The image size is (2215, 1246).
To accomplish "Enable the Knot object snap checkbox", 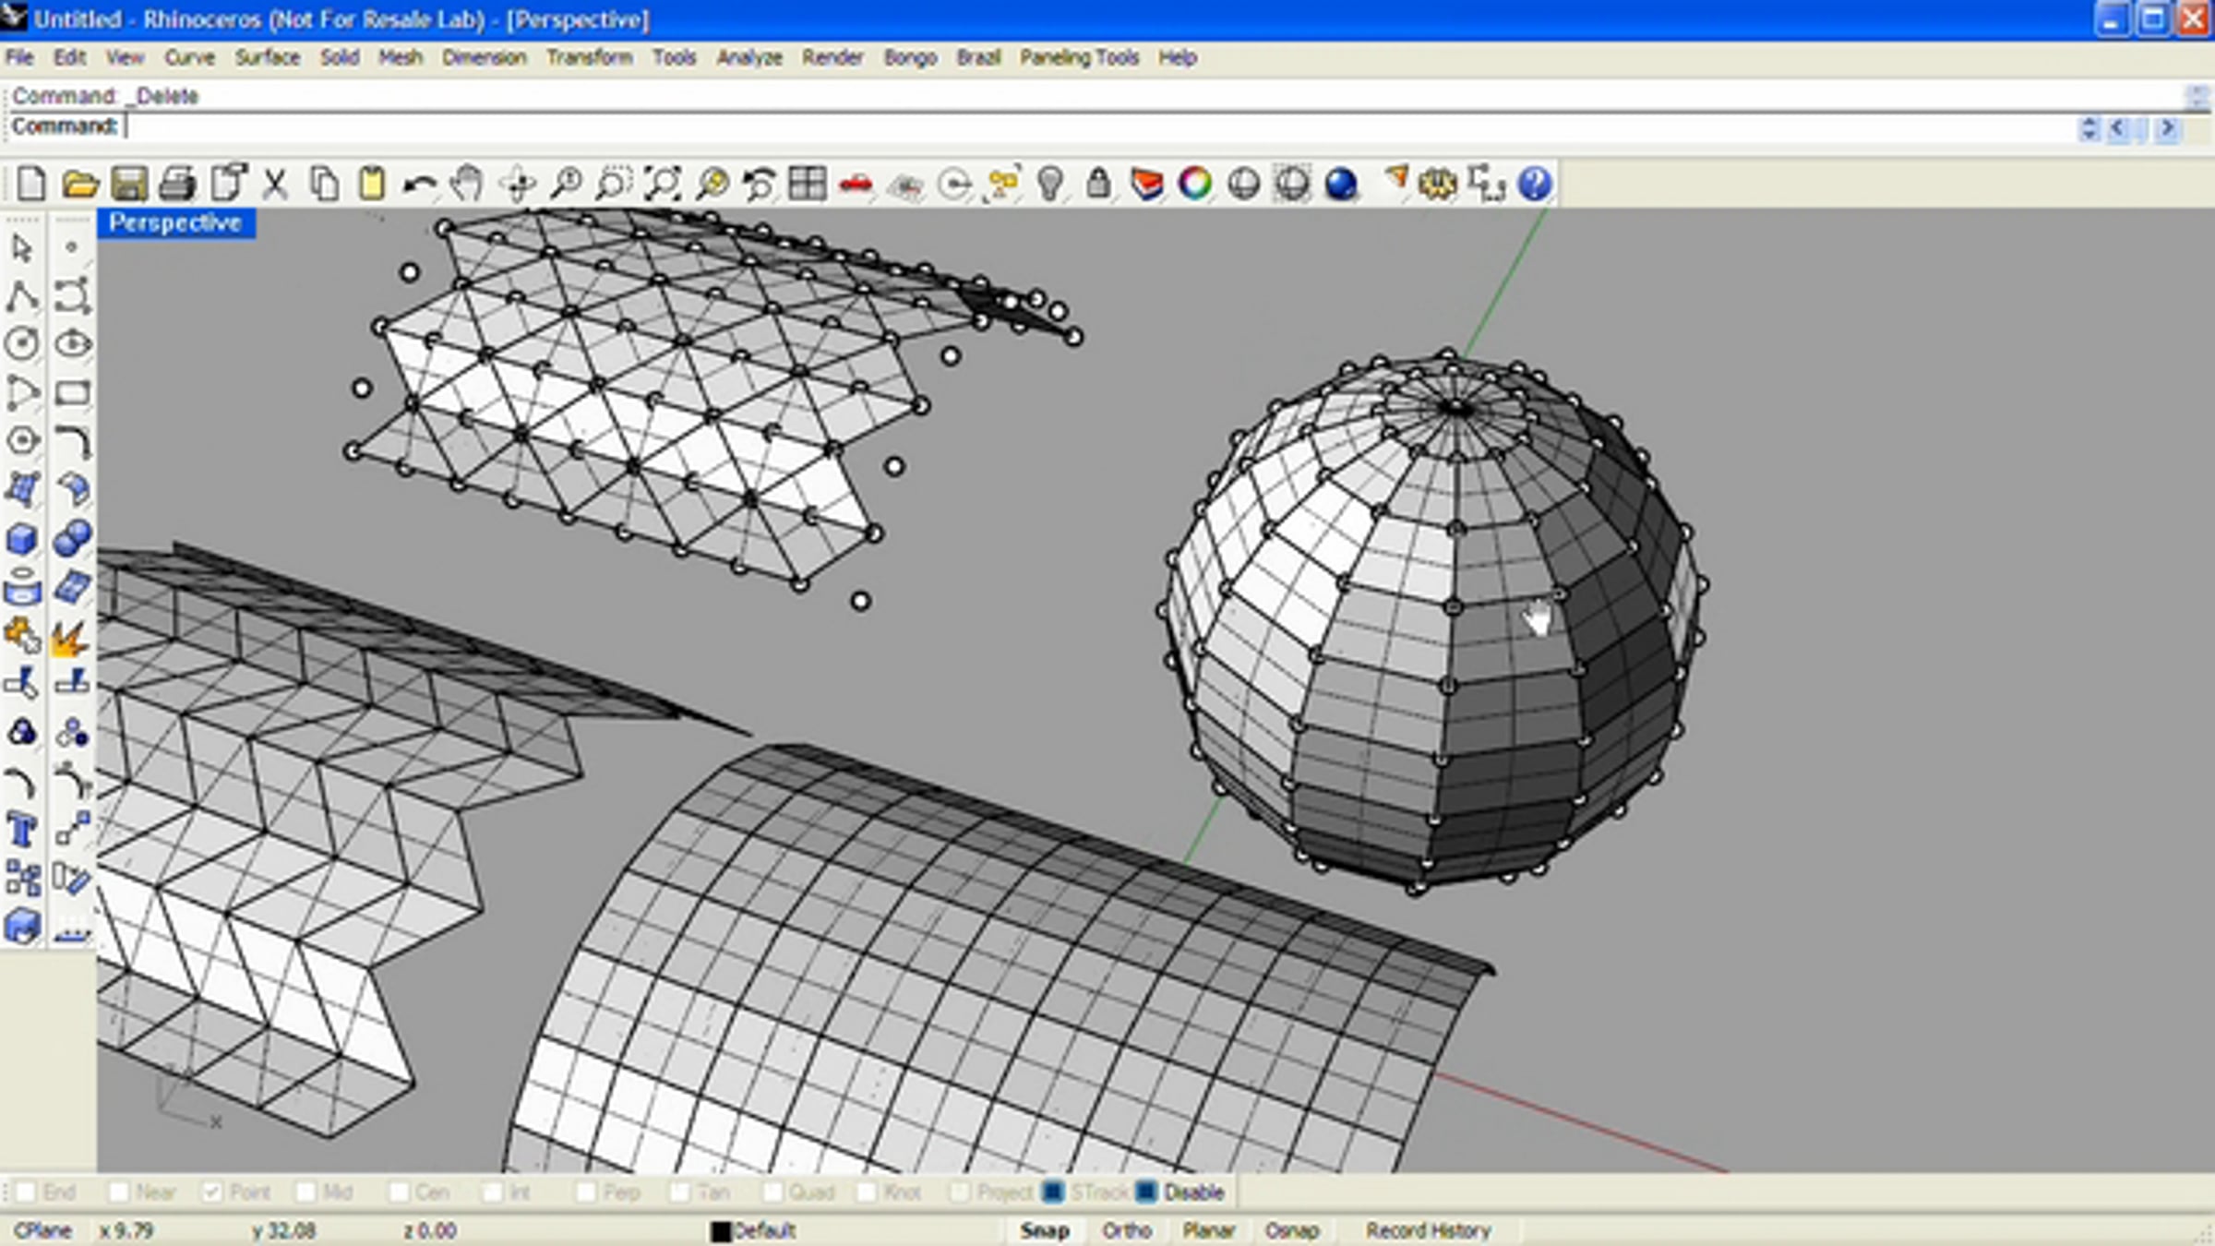I will tap(867, 1192).
